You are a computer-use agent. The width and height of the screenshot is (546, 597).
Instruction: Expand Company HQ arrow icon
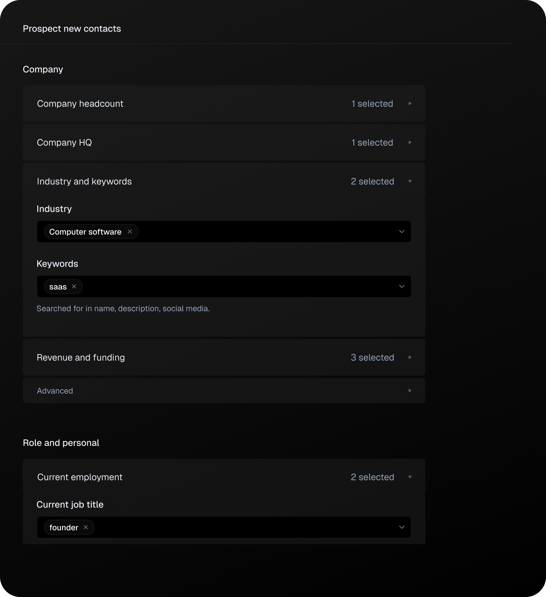[410, 143]
